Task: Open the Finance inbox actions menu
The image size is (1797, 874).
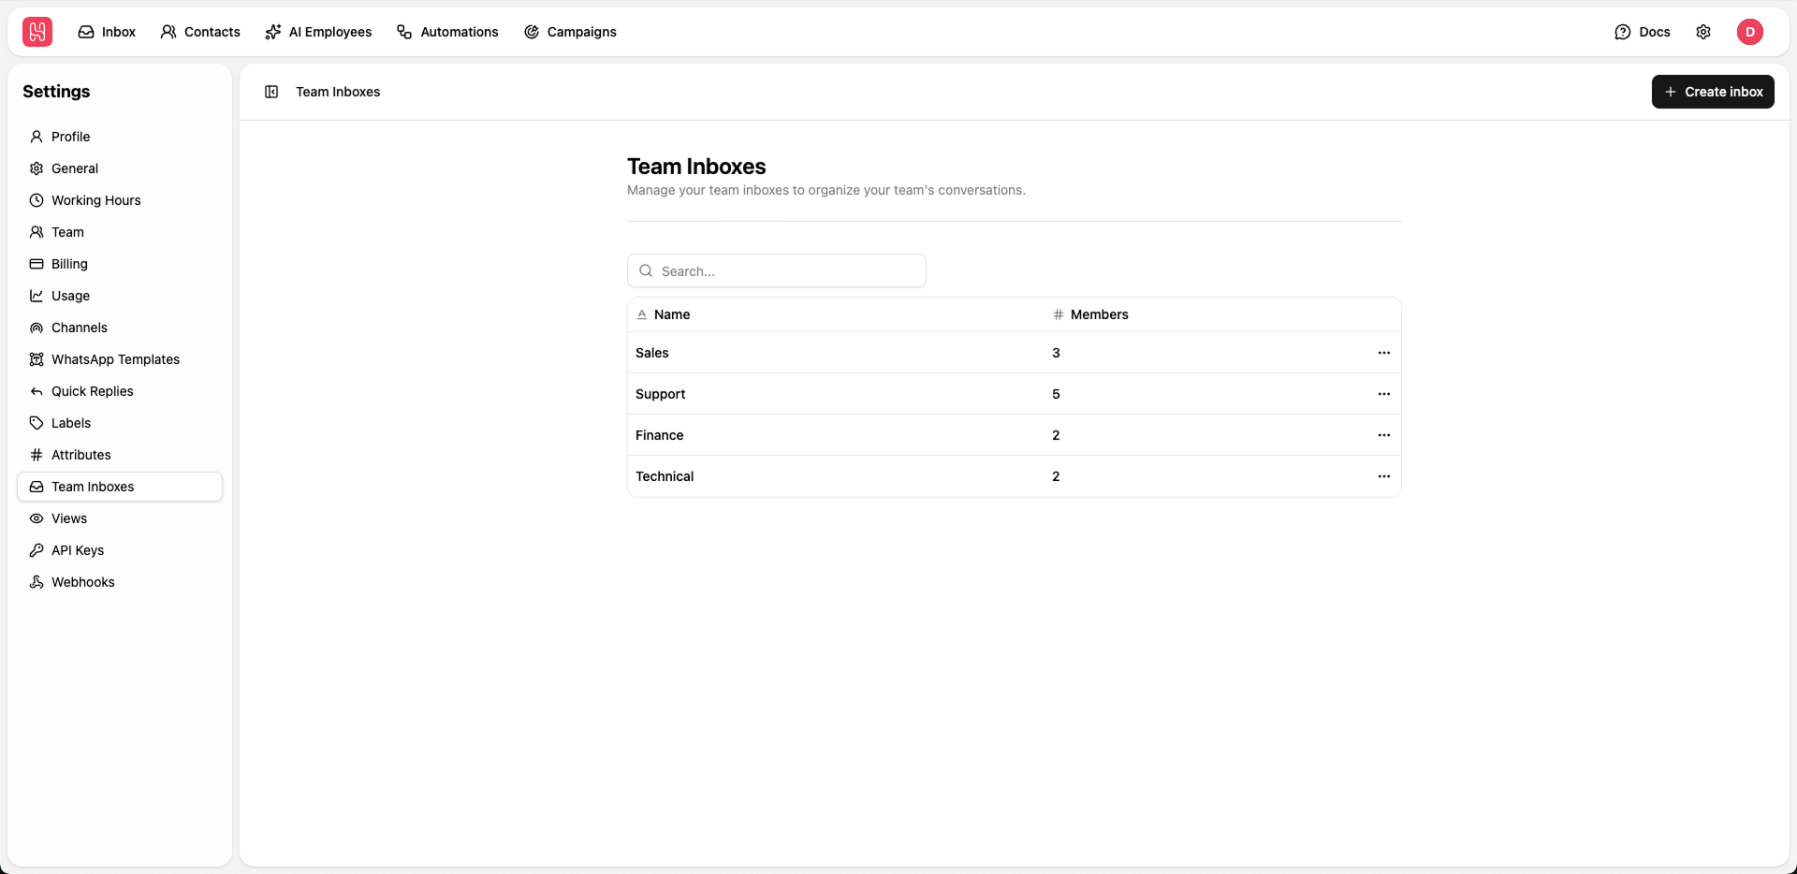Action: tap(1384, 434)
